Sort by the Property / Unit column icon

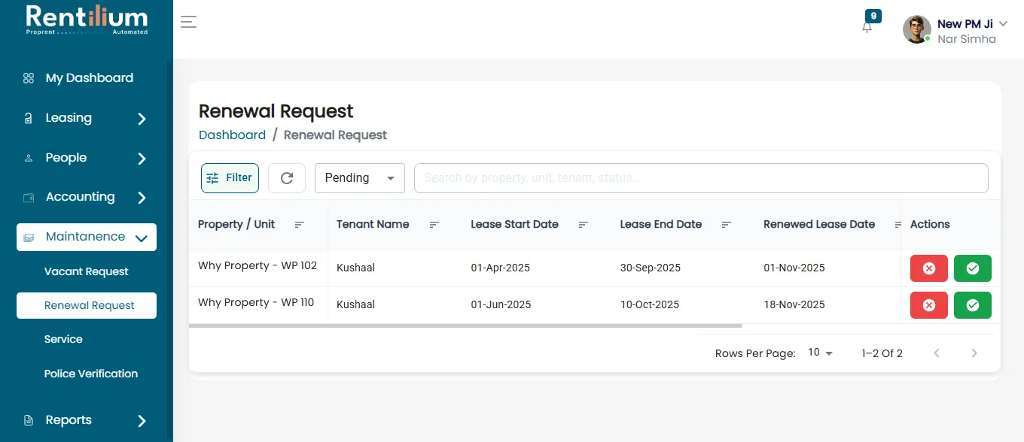300,225
